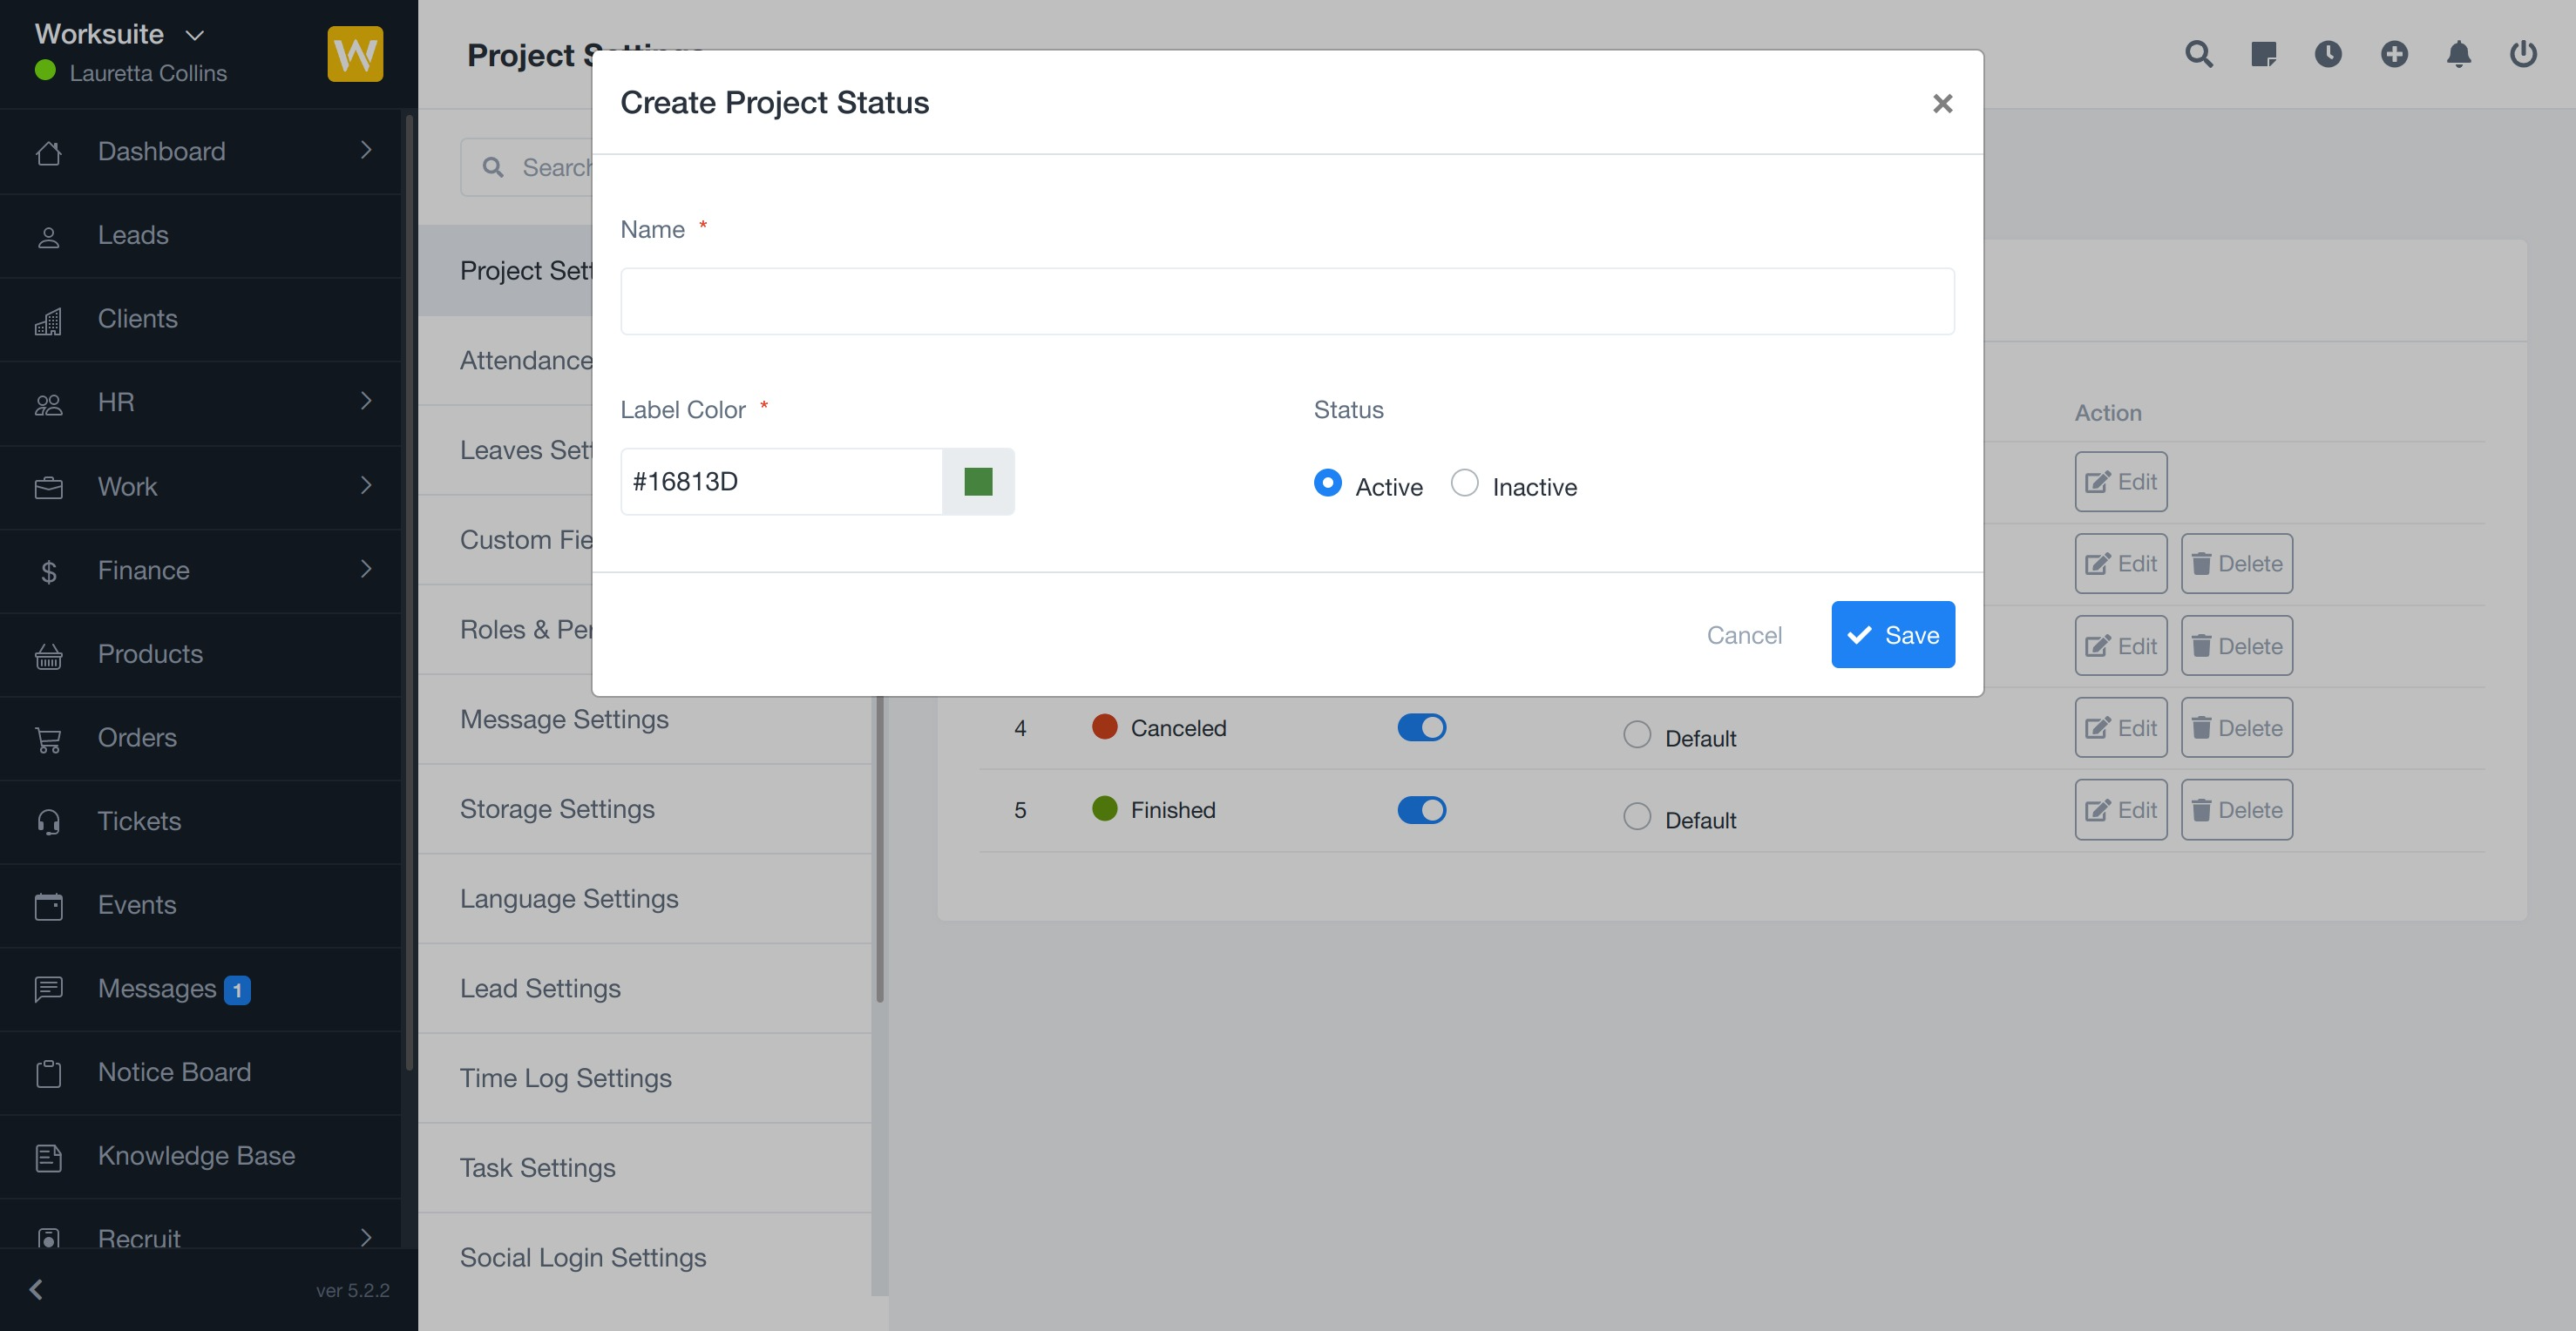Select the Inactive status radio button
Viewport: 2576px width, 1331px height.
1464,483
